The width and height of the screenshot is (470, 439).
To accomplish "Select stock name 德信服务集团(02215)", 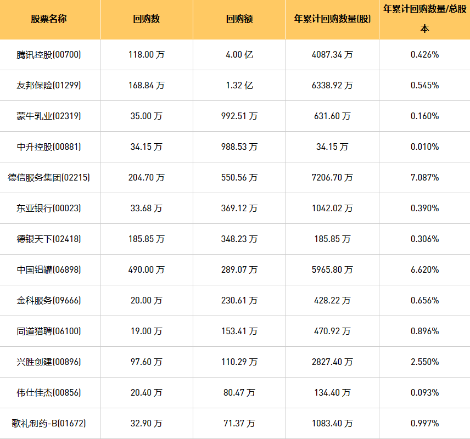I will click(x=49, y=177).
